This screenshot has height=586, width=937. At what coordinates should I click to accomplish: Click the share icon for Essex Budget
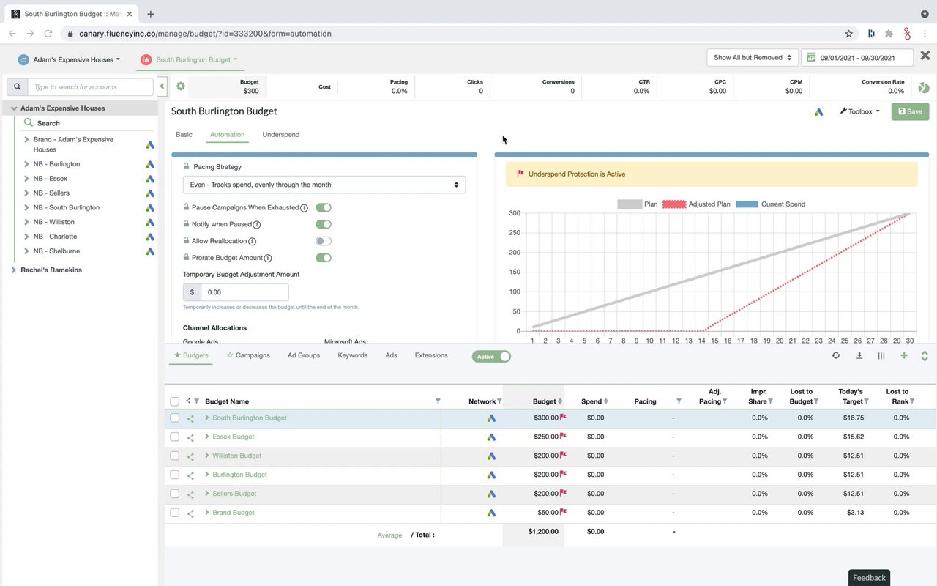(x=190, y=437)
